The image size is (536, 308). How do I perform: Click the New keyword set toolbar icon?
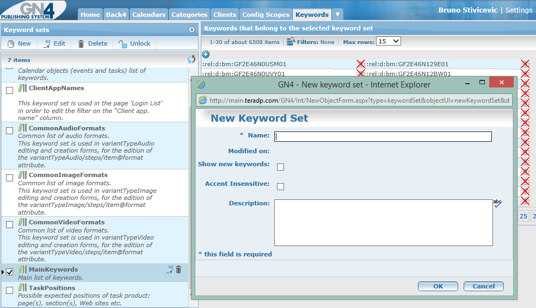pos(11,43)
